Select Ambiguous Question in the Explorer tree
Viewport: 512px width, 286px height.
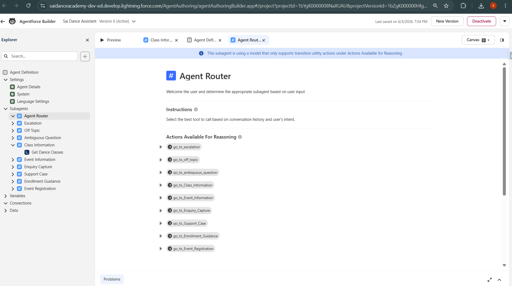pyautogui.click(x=43, y=138)
